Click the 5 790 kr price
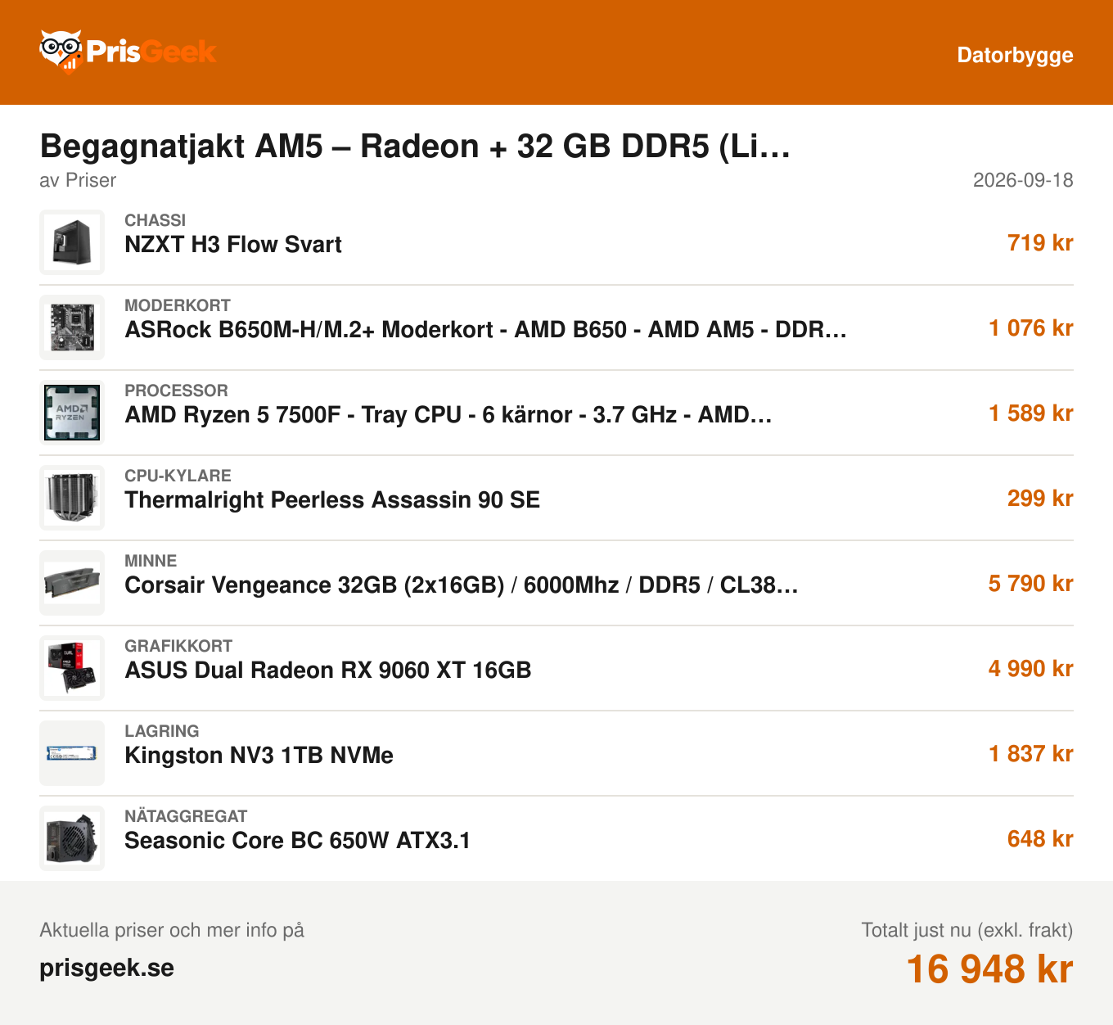This screenshot has height=1025, width=1113. [x=1031, y=584]
